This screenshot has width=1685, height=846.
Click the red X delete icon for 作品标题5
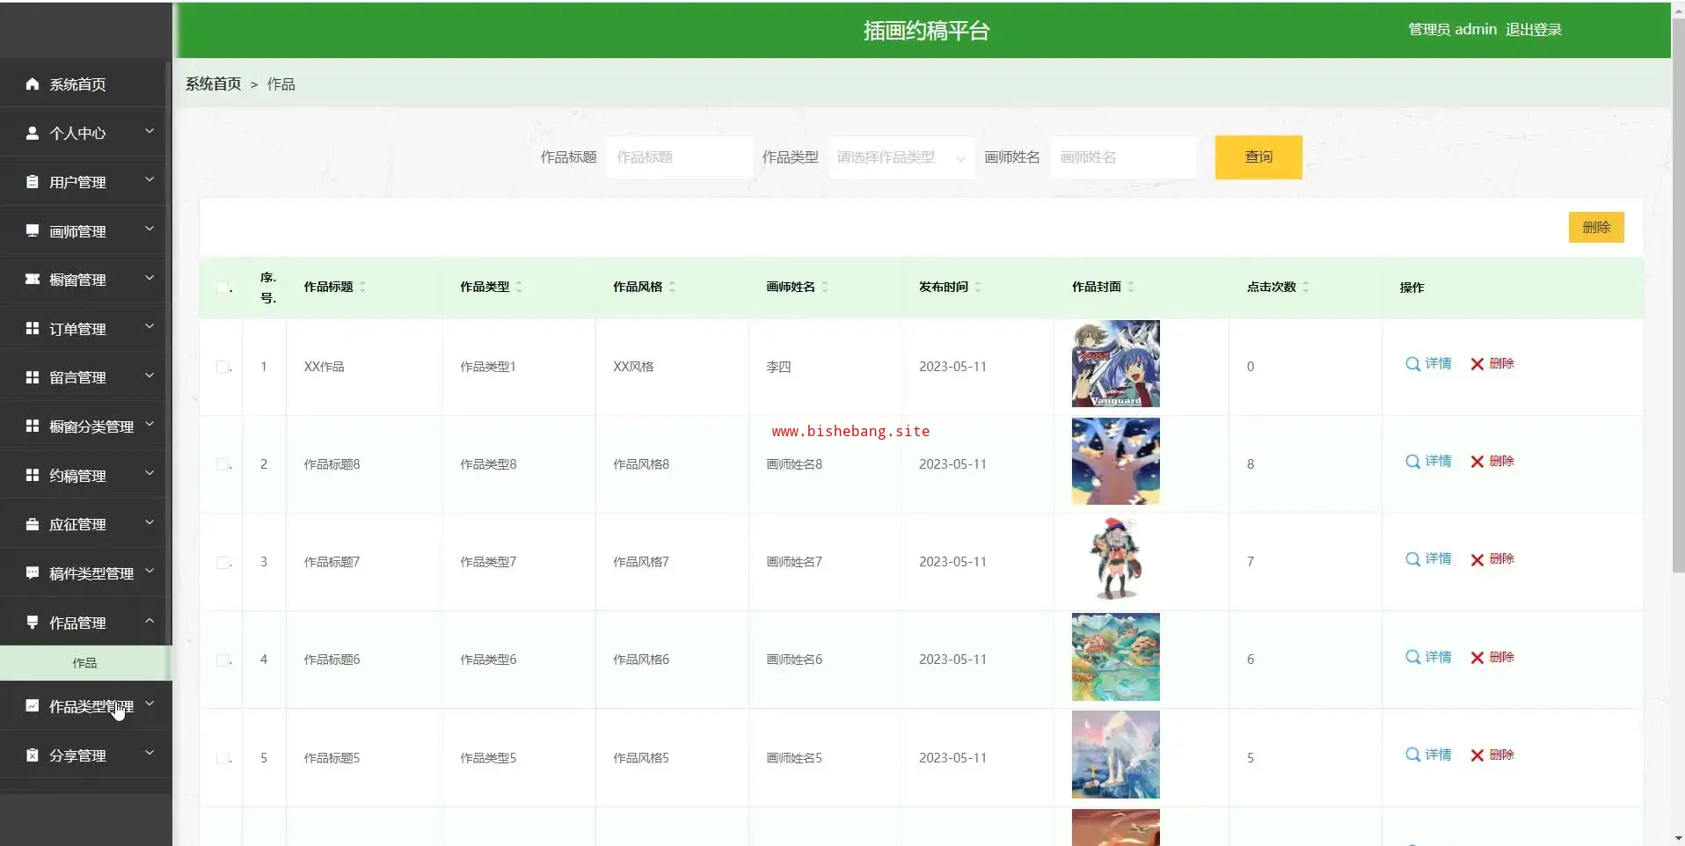click(1477, 755)
